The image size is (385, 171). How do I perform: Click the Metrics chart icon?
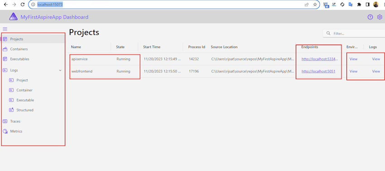tap(5, 131)
